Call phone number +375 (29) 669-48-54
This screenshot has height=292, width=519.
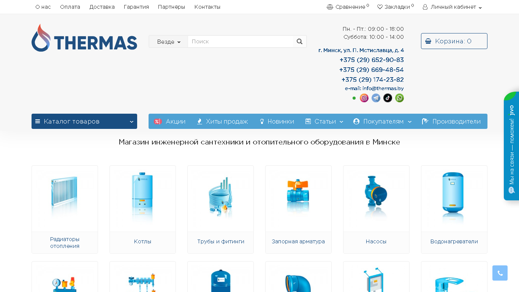coord(372,70)
